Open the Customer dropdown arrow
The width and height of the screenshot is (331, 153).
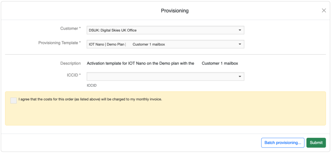(x=240, y=30)
